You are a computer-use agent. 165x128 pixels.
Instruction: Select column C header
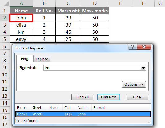click(68, 3)
